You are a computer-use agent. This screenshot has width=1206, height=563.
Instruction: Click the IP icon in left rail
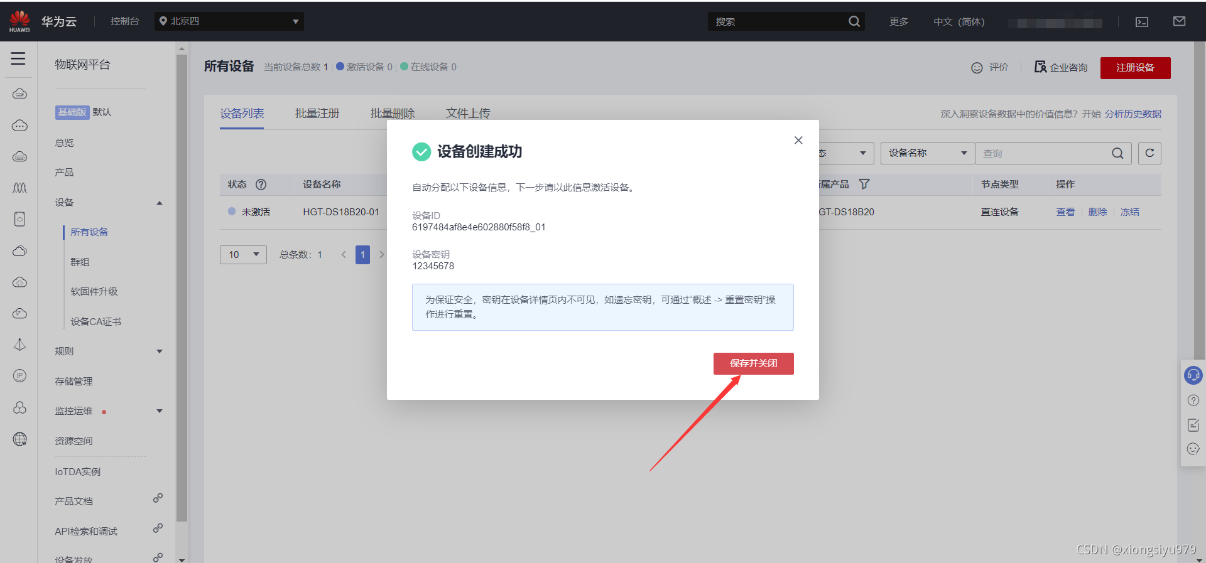[x=20, y=375]
